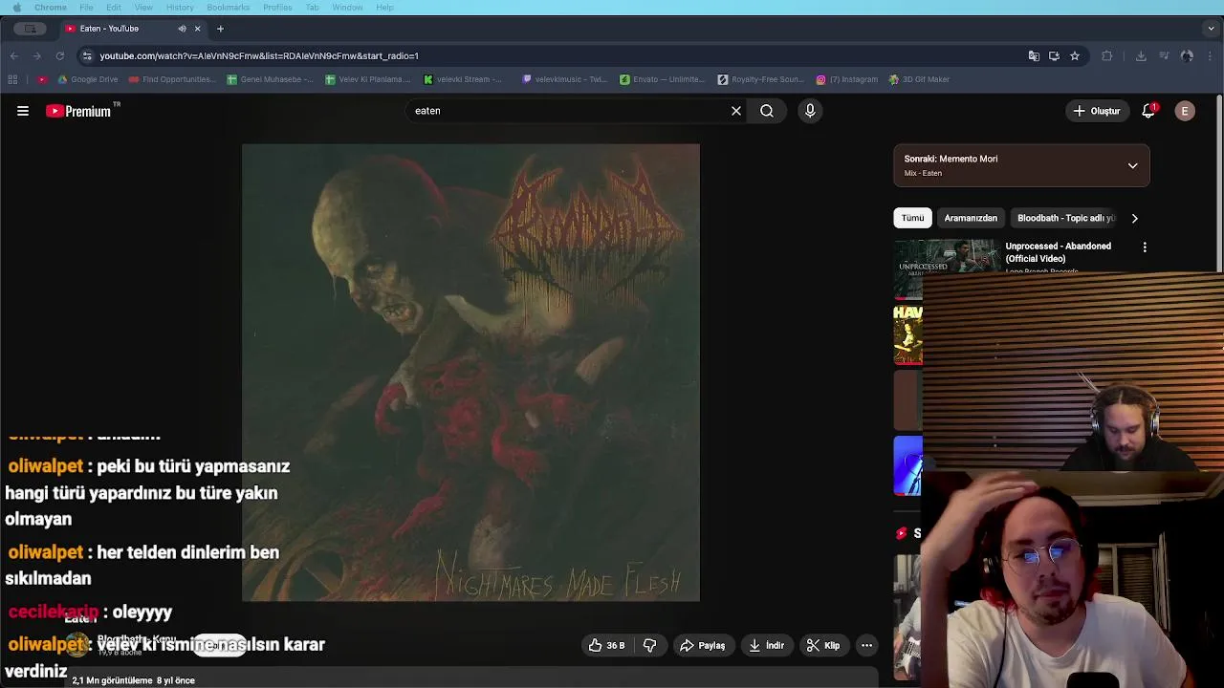Open the Chrome application menu
The width and height of the screenshot is (1224, 688).
[51, 8]
